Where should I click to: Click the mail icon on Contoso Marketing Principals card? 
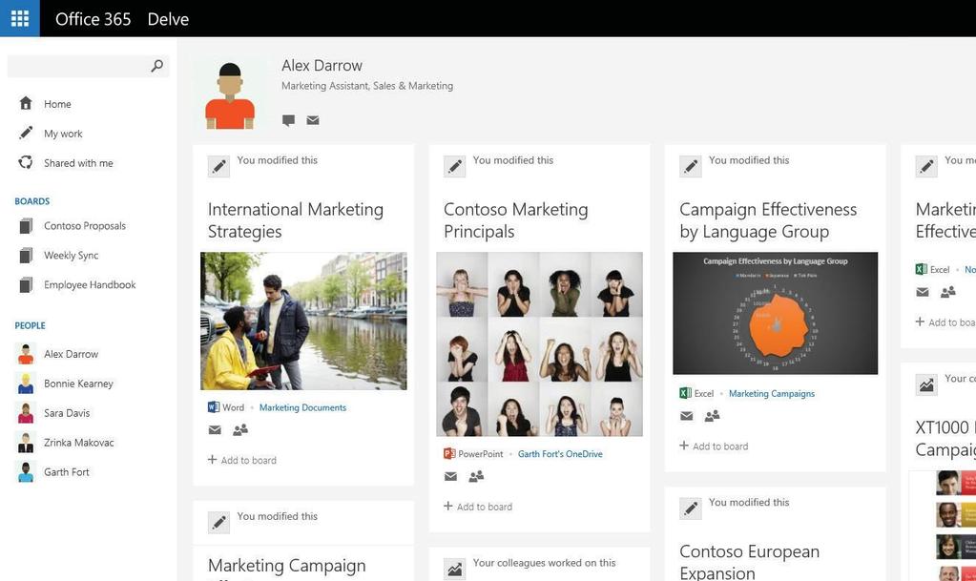coord(450,476)
